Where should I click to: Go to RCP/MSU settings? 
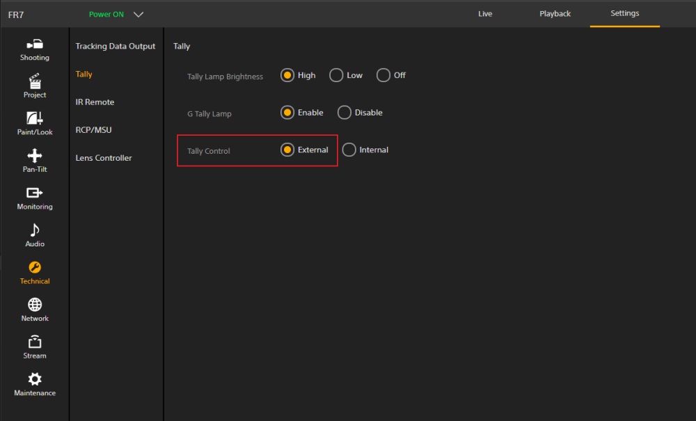(93, 130)
